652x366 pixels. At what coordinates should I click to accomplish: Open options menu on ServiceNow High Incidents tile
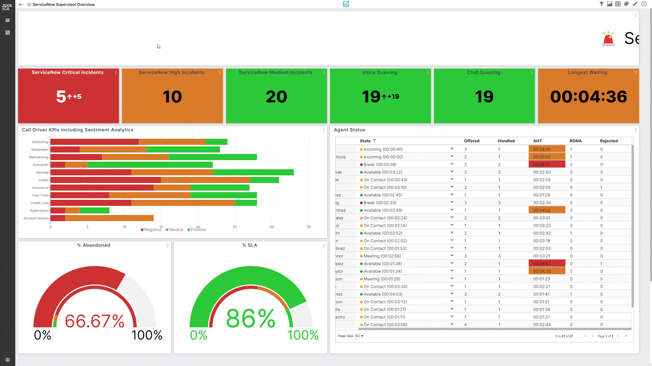[220, 73]
